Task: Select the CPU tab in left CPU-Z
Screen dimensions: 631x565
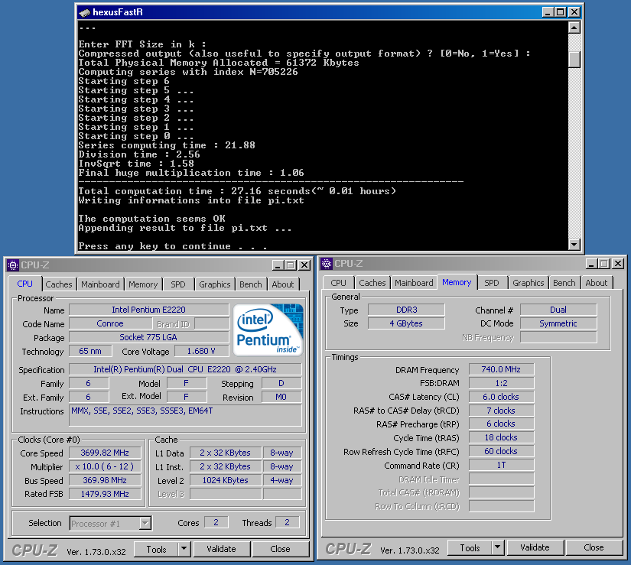Action: point(25,284)
